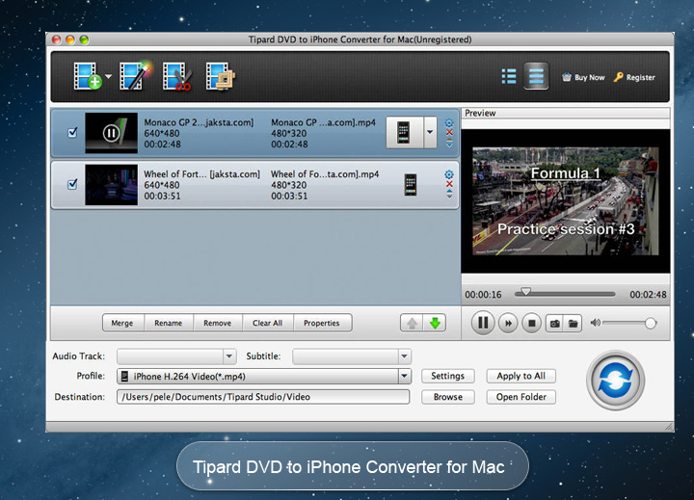Open the Audio Track dropdown

(176, 356)
